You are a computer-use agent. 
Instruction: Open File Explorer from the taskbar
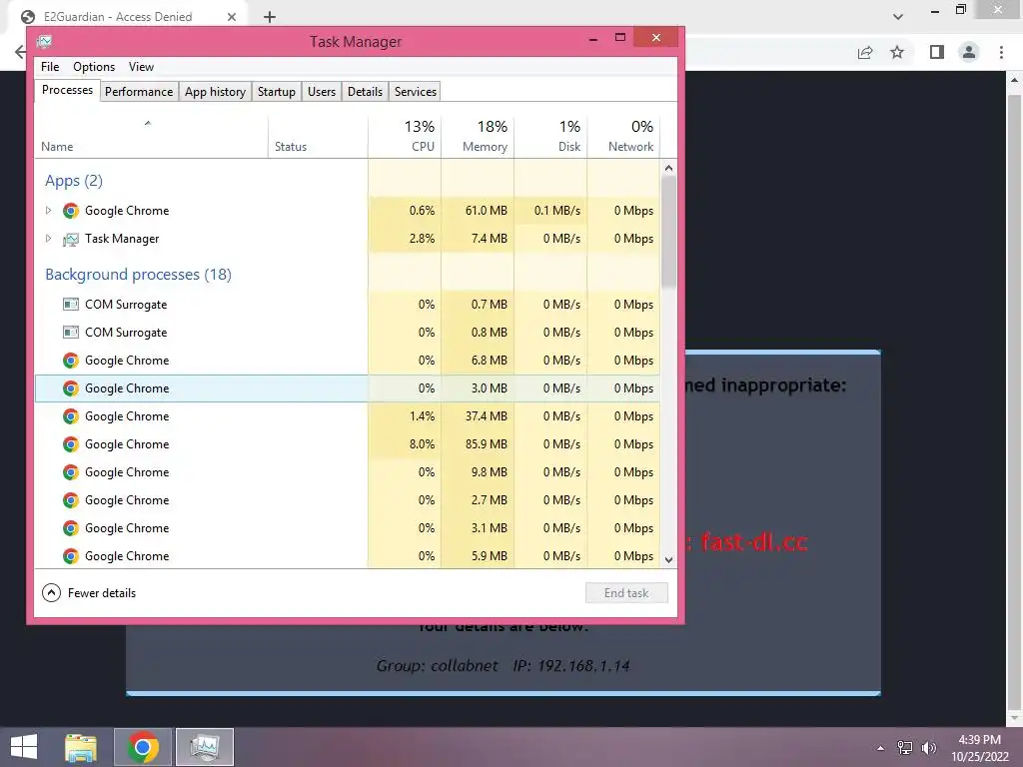tap(81, 747)
